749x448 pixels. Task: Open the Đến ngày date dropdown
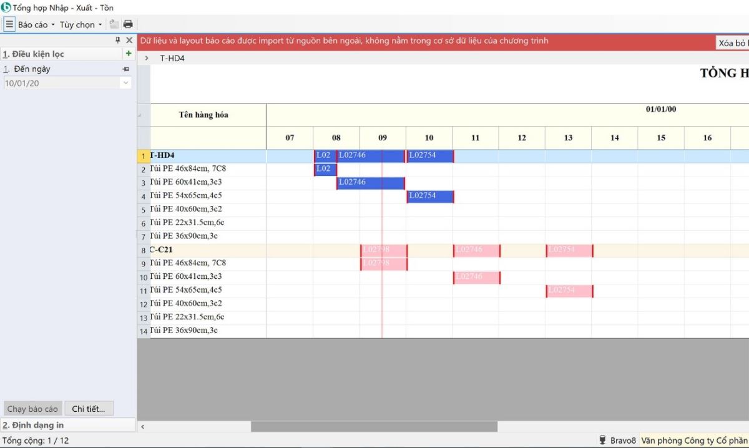click(125, 83)
